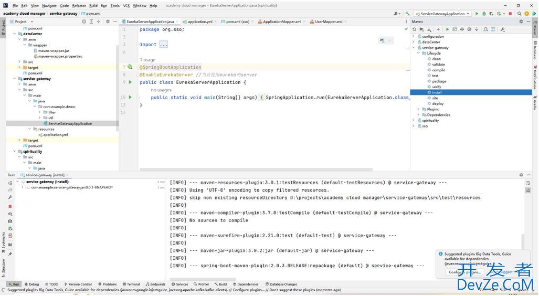539x296 pixels.
Task: Open the VCS menu
Action: (x=126, y=5)
